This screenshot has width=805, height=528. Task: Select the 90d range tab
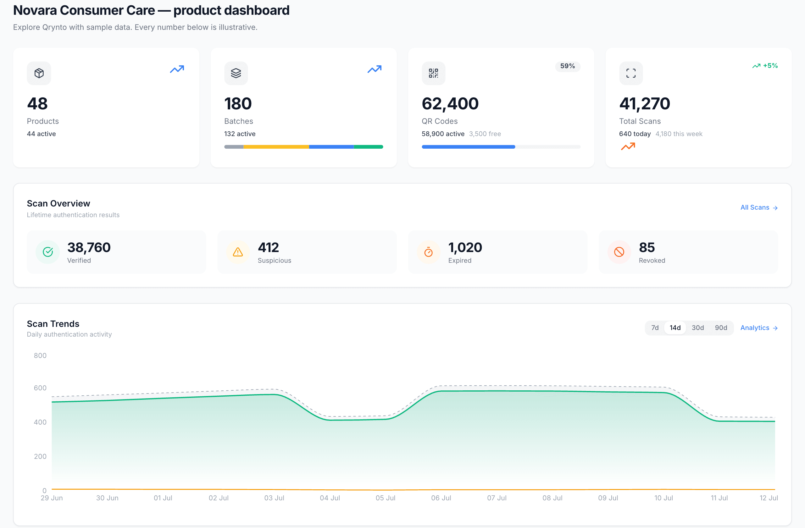pos(721,328)
